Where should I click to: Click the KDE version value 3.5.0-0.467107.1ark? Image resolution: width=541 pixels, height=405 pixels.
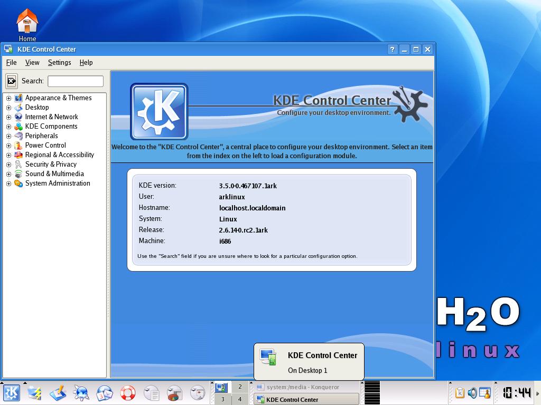(248, 186)
